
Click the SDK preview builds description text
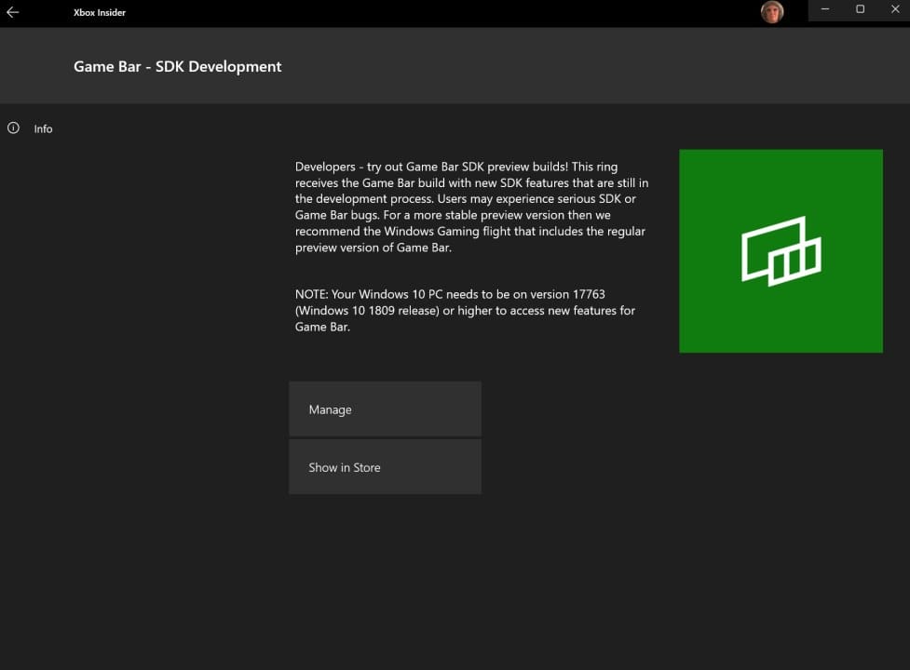470,207
